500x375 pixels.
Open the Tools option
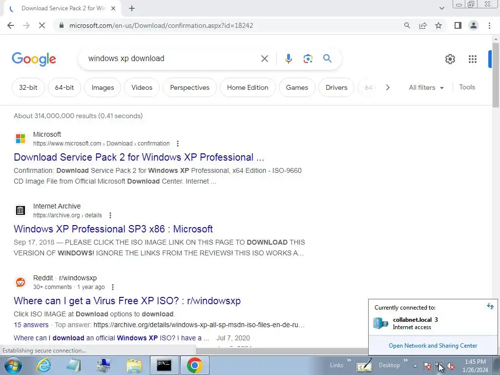pyautogui.click(x=467, y=87)
